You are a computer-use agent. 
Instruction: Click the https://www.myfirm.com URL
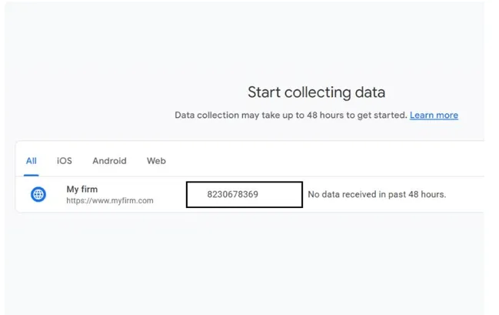(x=110, y=200)
